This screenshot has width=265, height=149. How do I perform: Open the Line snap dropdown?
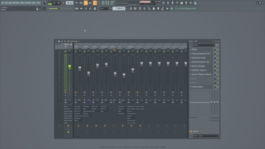pyautogui.click(x=104, y=8)
